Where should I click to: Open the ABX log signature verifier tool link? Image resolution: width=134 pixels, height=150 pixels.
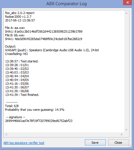tap(24, 143)
